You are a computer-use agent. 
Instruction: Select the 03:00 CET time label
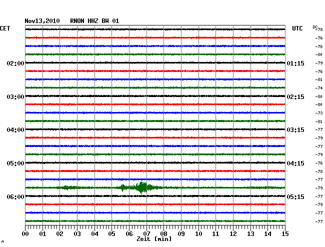coord(15,97)
